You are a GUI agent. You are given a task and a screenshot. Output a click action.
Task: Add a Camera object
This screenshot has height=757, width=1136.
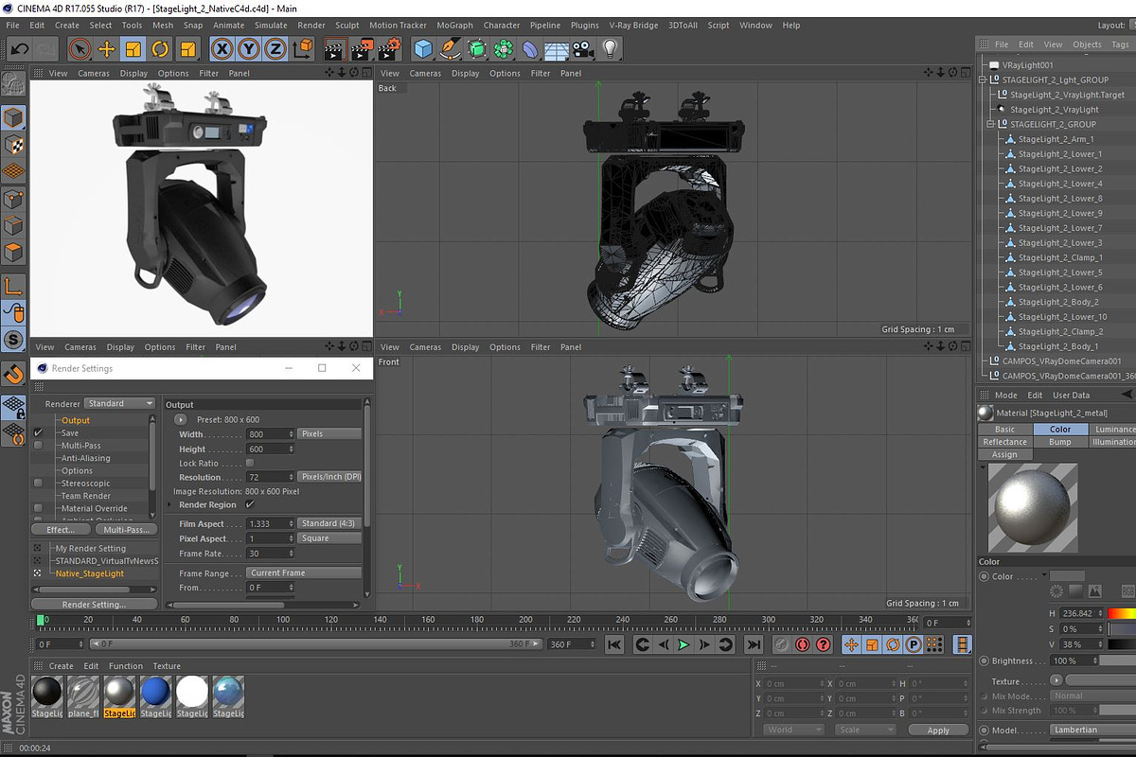(x=584, y=48)
